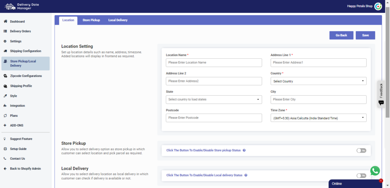
Task: Open the Time Zone dropdown
Action: (318, 118)
